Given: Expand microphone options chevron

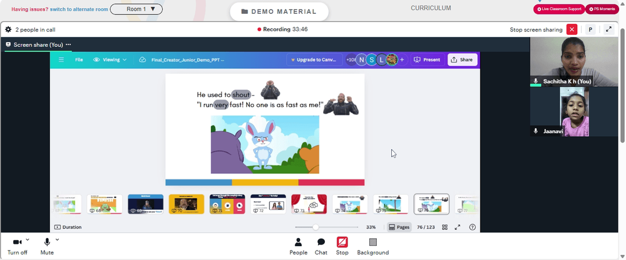Looking at the screenshot, I should [57, 239].
